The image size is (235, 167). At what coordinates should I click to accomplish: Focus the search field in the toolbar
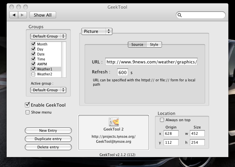(x=201, y=15)
